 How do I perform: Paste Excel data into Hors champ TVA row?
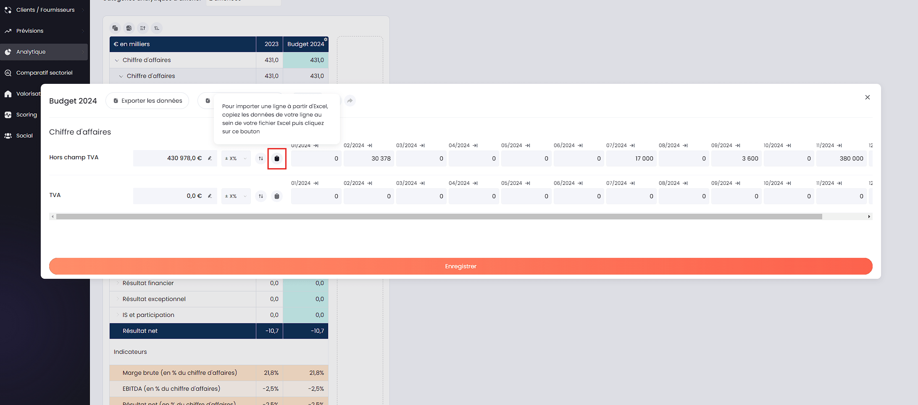point(277,158)
